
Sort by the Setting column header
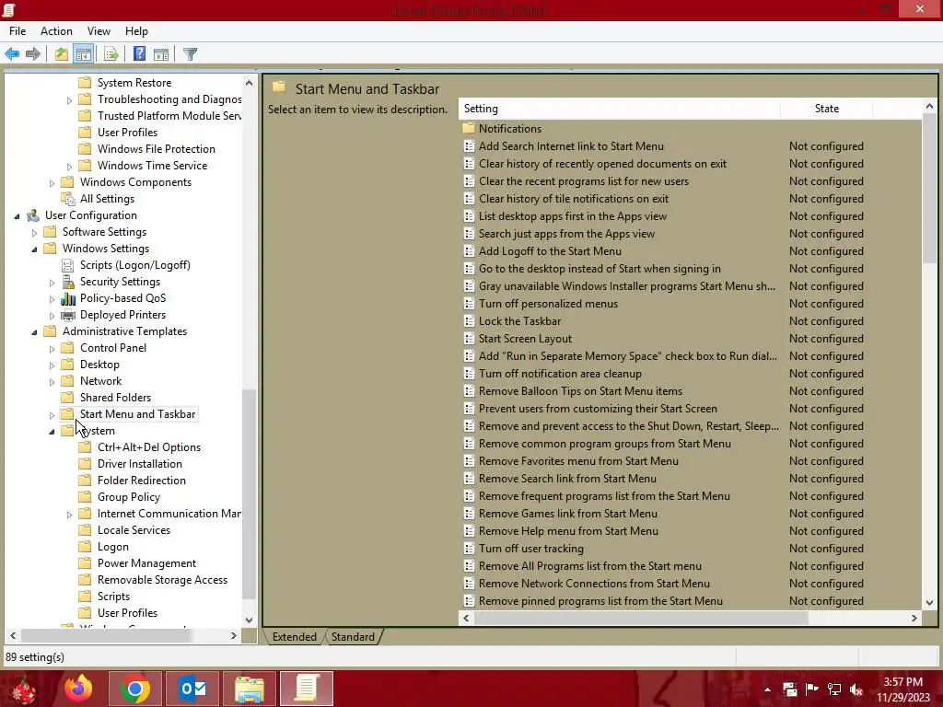pyautogui.click(x=620, y=109)
